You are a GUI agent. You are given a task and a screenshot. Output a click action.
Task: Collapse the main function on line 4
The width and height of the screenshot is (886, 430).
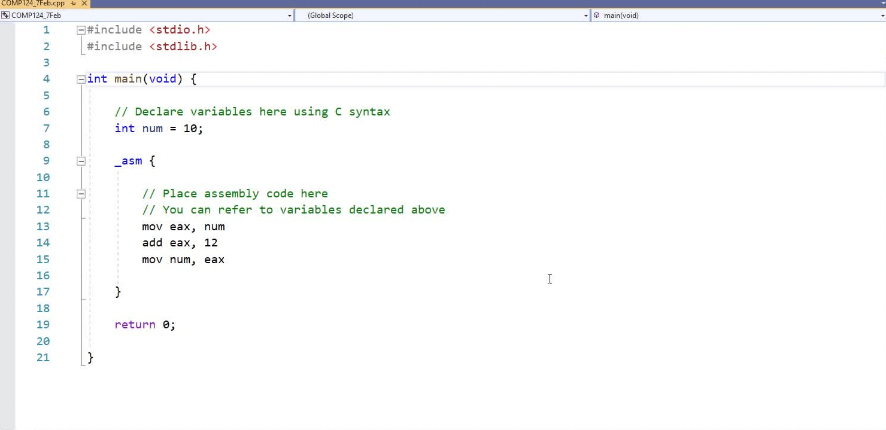81,79
